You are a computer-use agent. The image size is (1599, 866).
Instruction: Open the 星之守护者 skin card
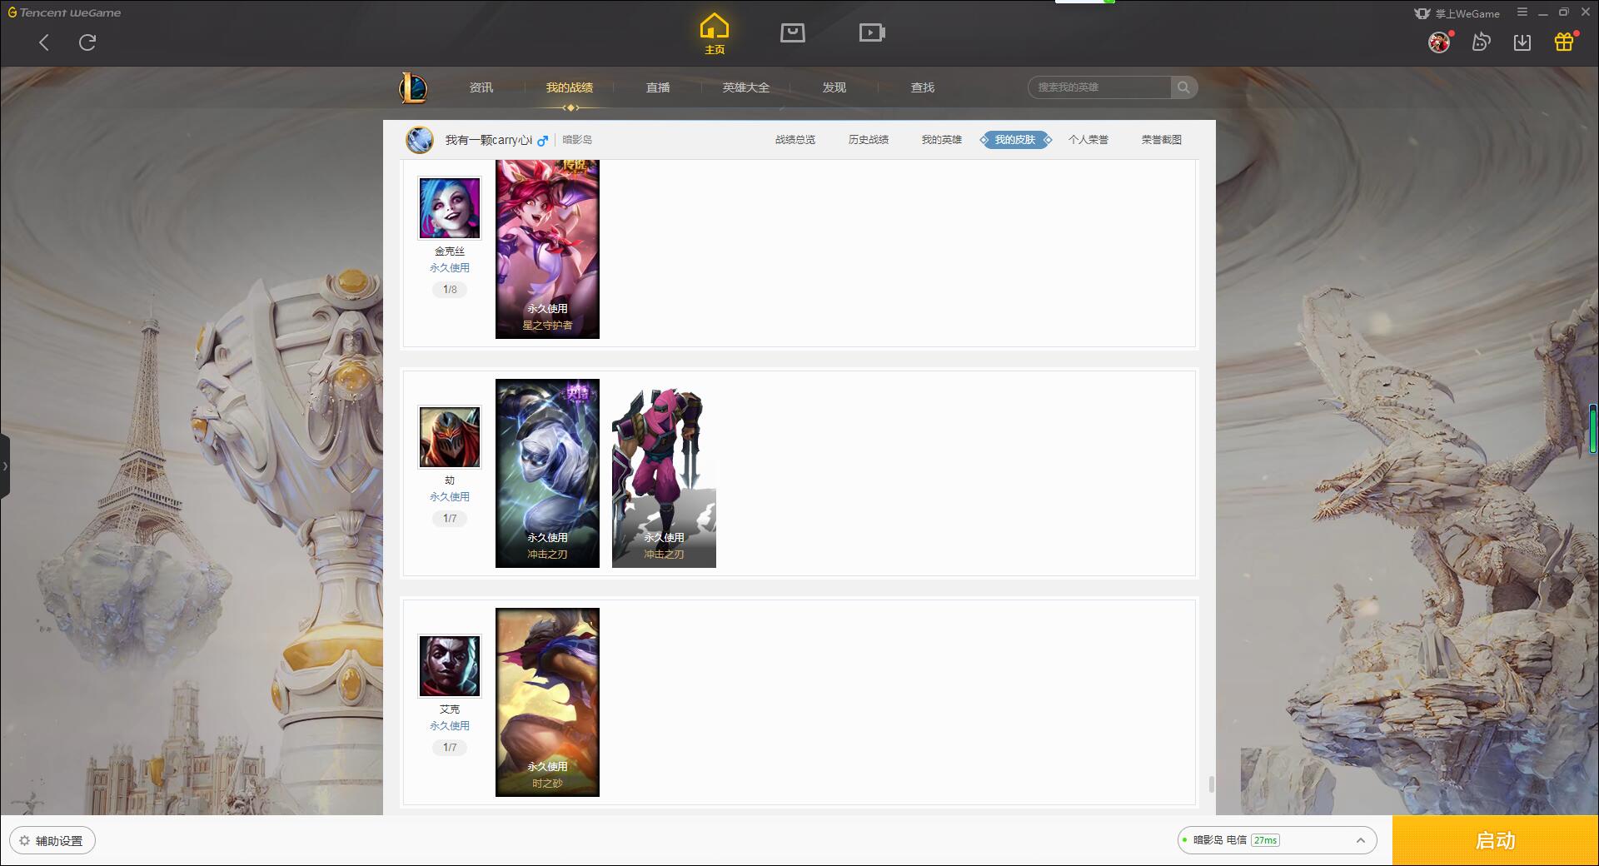point(547,249)
